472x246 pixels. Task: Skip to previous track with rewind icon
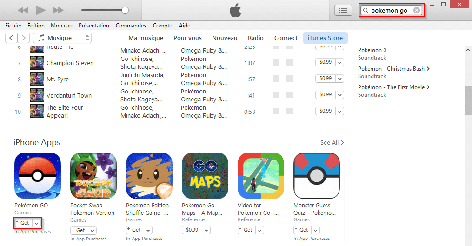click(x=23, y=10)
